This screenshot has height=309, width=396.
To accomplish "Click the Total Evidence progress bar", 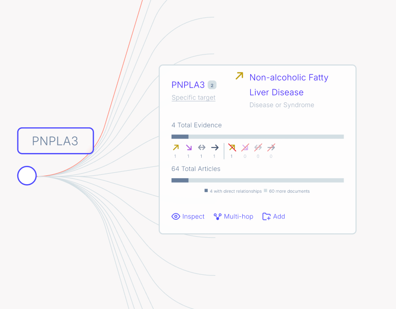I will (257, 137).
